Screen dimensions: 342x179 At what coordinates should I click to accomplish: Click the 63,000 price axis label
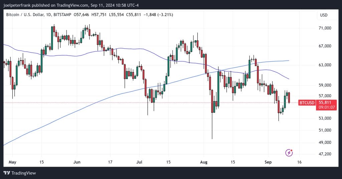325,65
